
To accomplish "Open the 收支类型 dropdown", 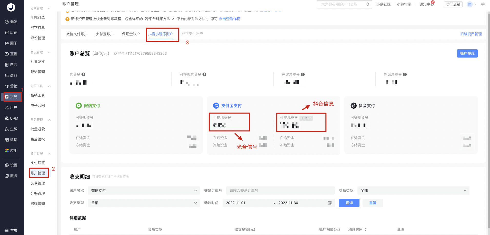I will coord(144,203).
